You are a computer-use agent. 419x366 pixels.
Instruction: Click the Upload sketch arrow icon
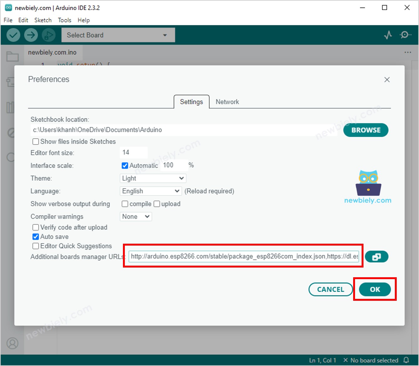(x=31, y=35)
